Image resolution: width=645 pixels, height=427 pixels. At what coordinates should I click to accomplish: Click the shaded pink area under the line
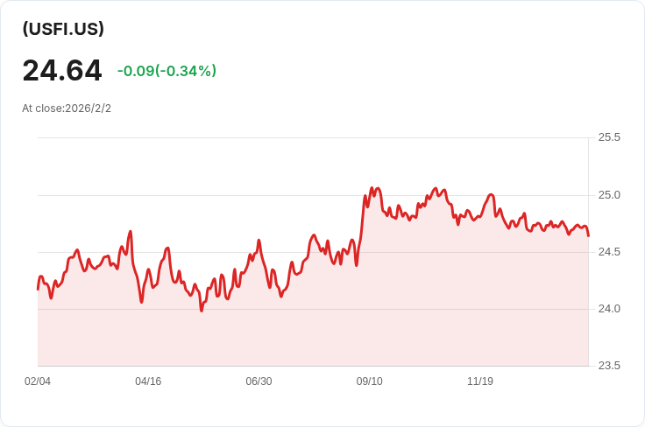point(351,324)
